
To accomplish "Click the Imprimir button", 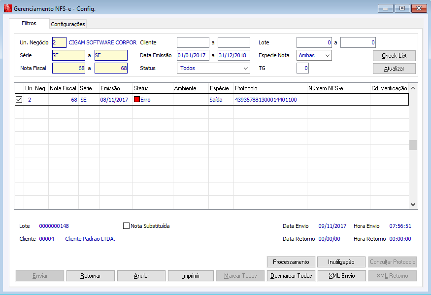I will [x=191, y=276].
